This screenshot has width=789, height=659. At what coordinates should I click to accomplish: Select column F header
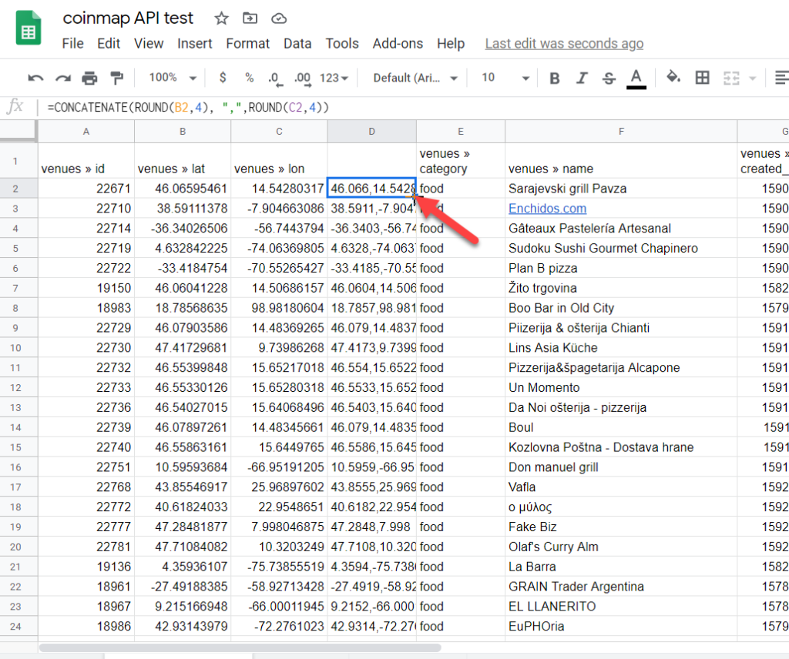pyautogui.click(x=621, y=132)
